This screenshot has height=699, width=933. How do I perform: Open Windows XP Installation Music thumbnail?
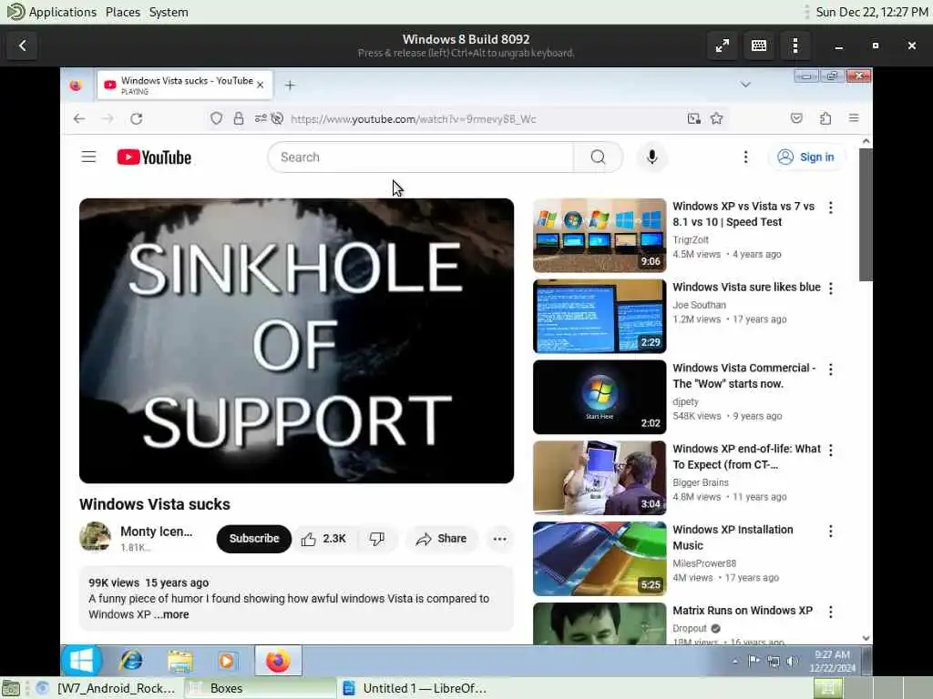600,559
